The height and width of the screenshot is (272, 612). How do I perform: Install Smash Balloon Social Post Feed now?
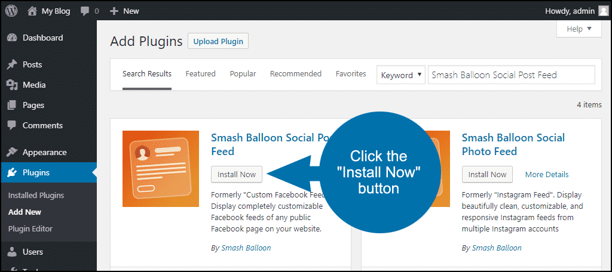coord(237,174)
